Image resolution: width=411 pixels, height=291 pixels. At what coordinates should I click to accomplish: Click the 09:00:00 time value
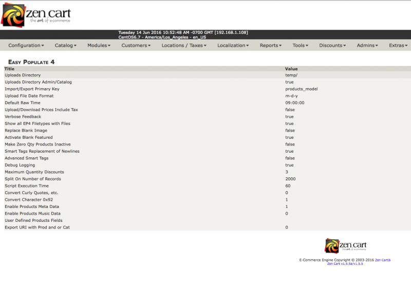pyautogui.click(x=295, y=103)
